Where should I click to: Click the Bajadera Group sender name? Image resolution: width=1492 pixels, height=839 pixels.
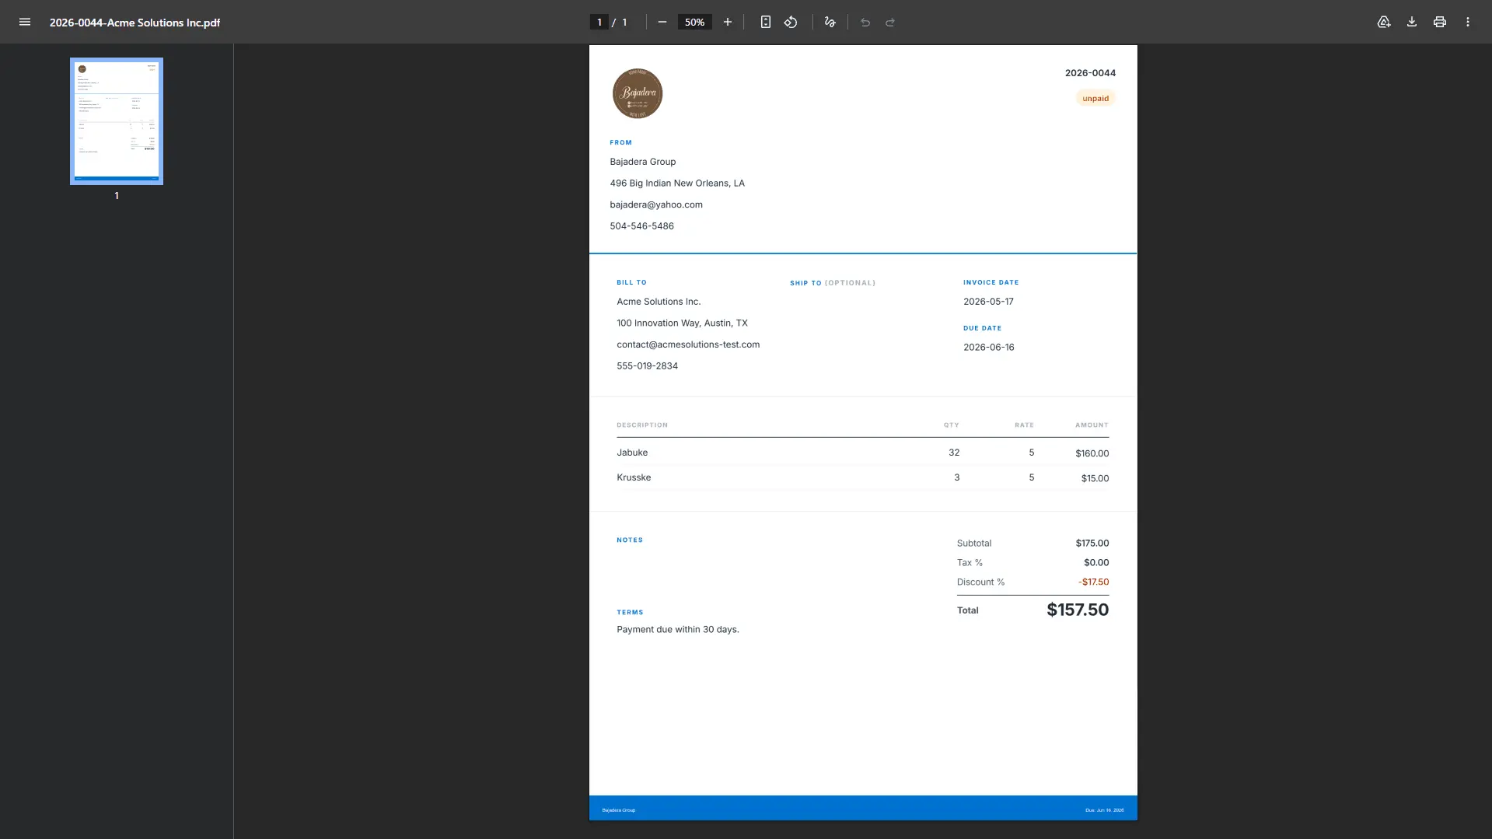(642, 162)
